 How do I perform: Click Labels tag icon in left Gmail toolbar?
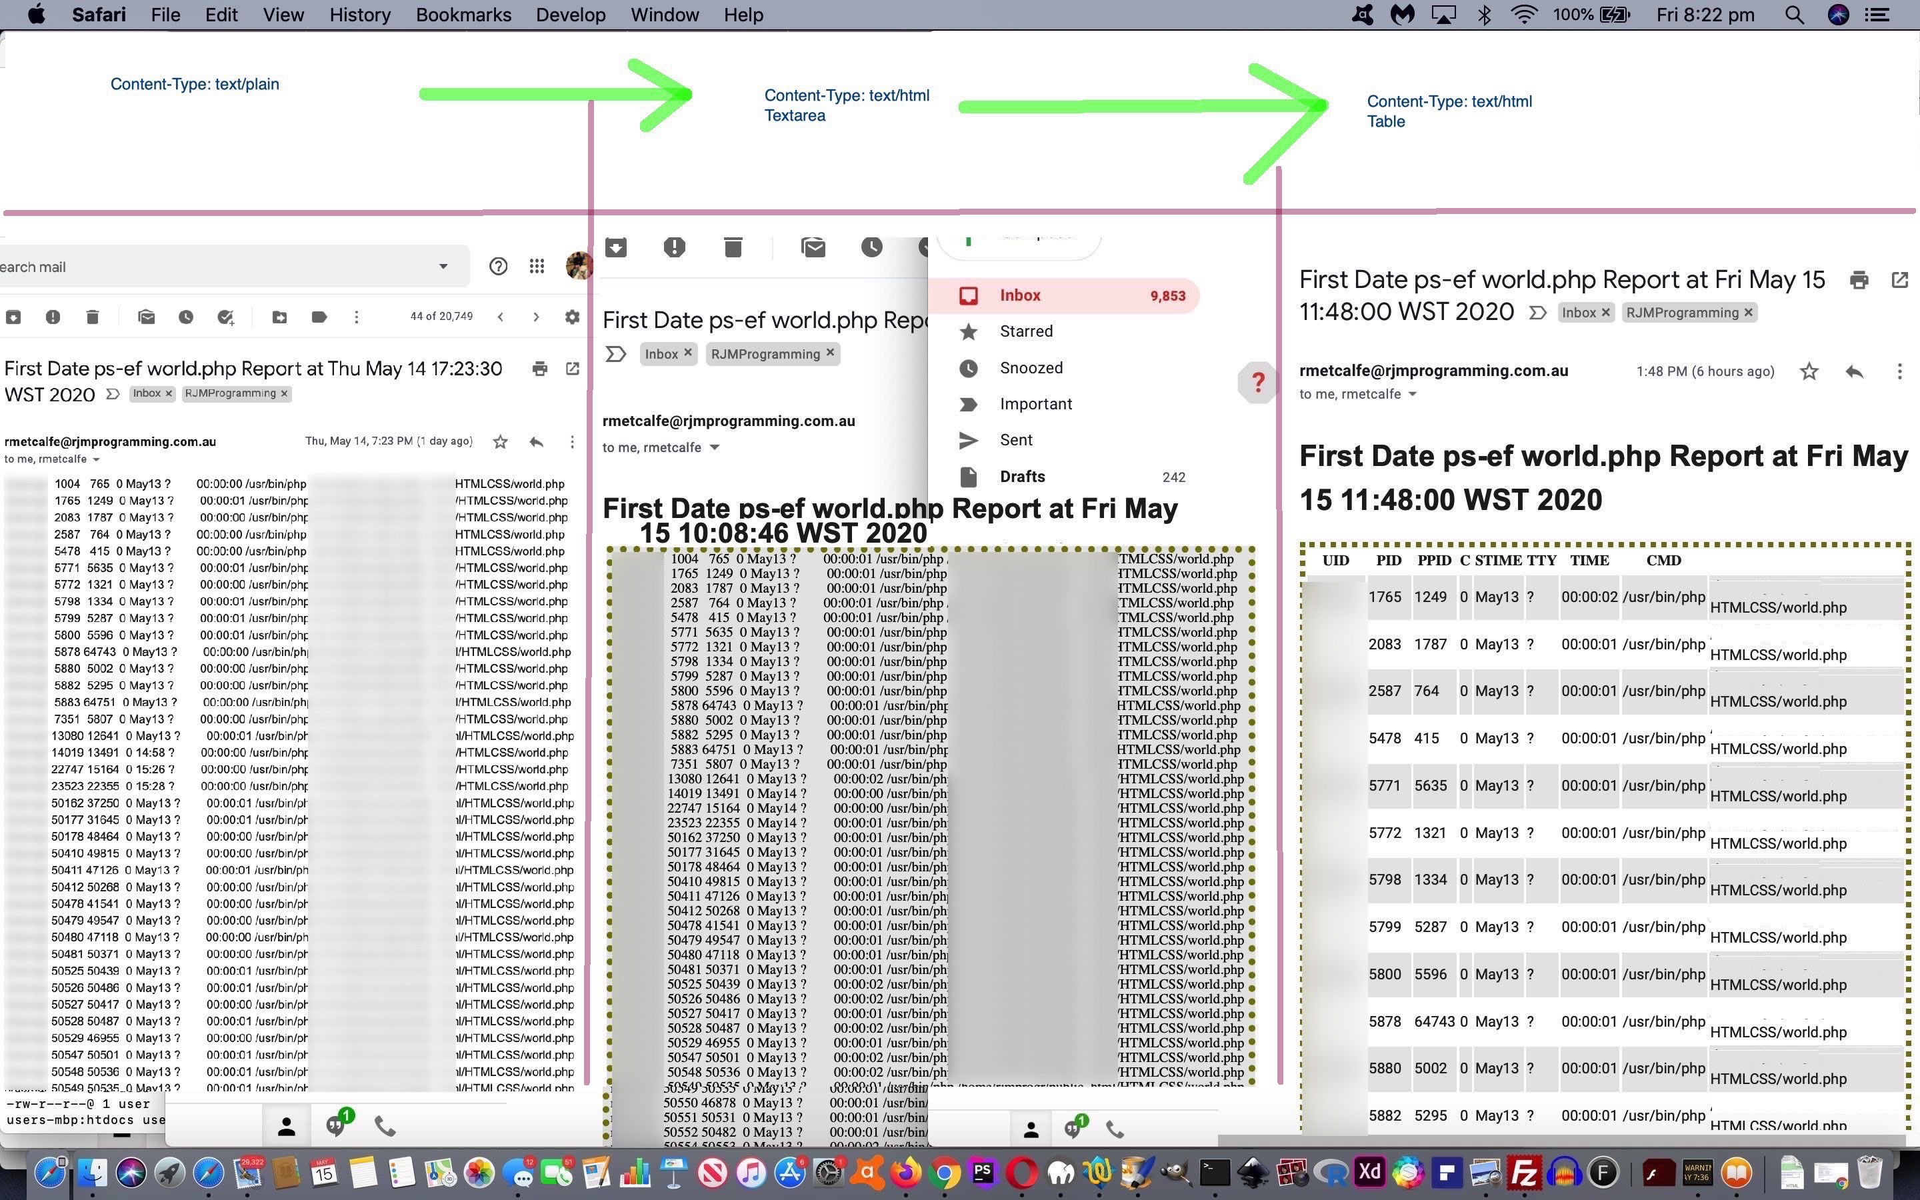(x=319, y=317)
